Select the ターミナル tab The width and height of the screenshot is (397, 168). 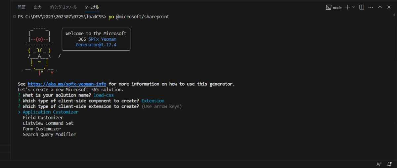92,7
